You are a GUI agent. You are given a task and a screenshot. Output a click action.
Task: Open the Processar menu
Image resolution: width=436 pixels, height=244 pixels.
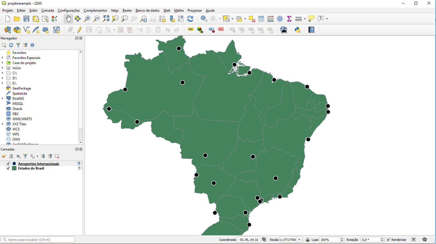[x=195, y=11]
